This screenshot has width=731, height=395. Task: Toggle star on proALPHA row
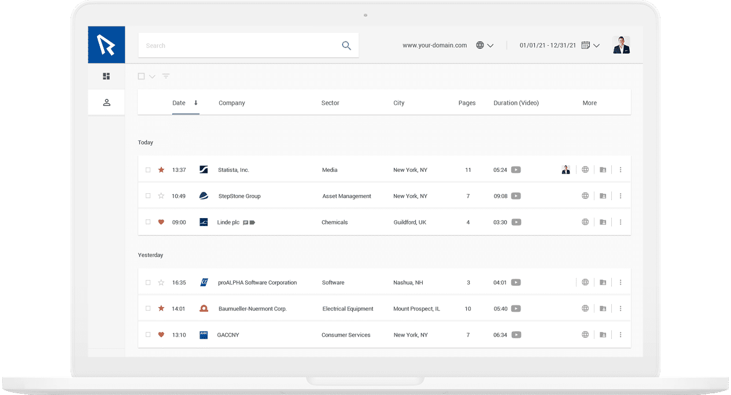pyautogui.click(x=161, y=283)
